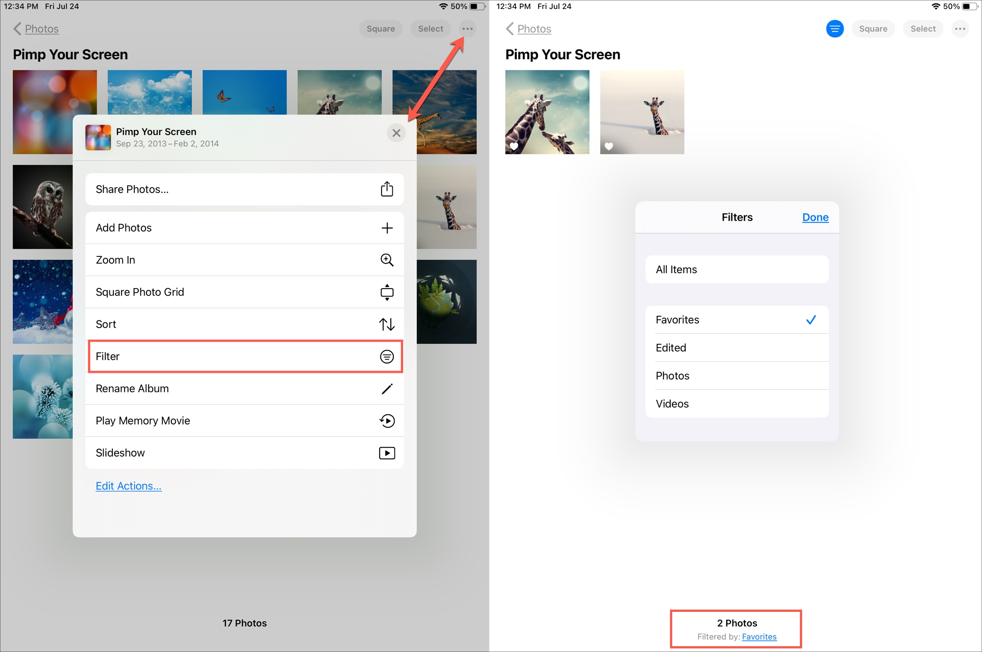Open the Filter icon in the menu
The width and height of the screenshot is (982, 652).
point(387,356)
